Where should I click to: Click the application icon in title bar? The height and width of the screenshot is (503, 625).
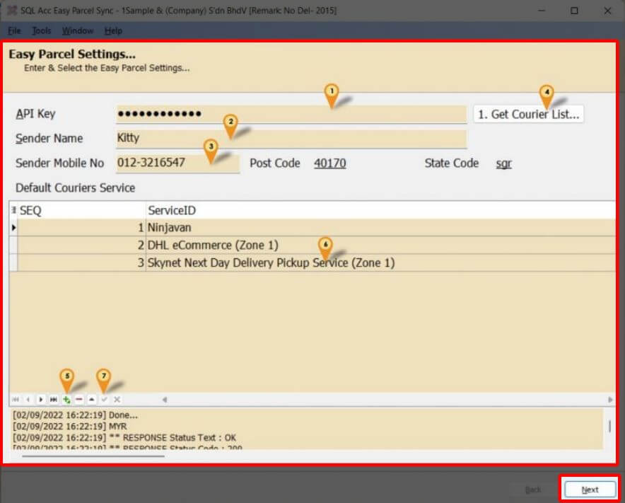[x=12, y=11]
